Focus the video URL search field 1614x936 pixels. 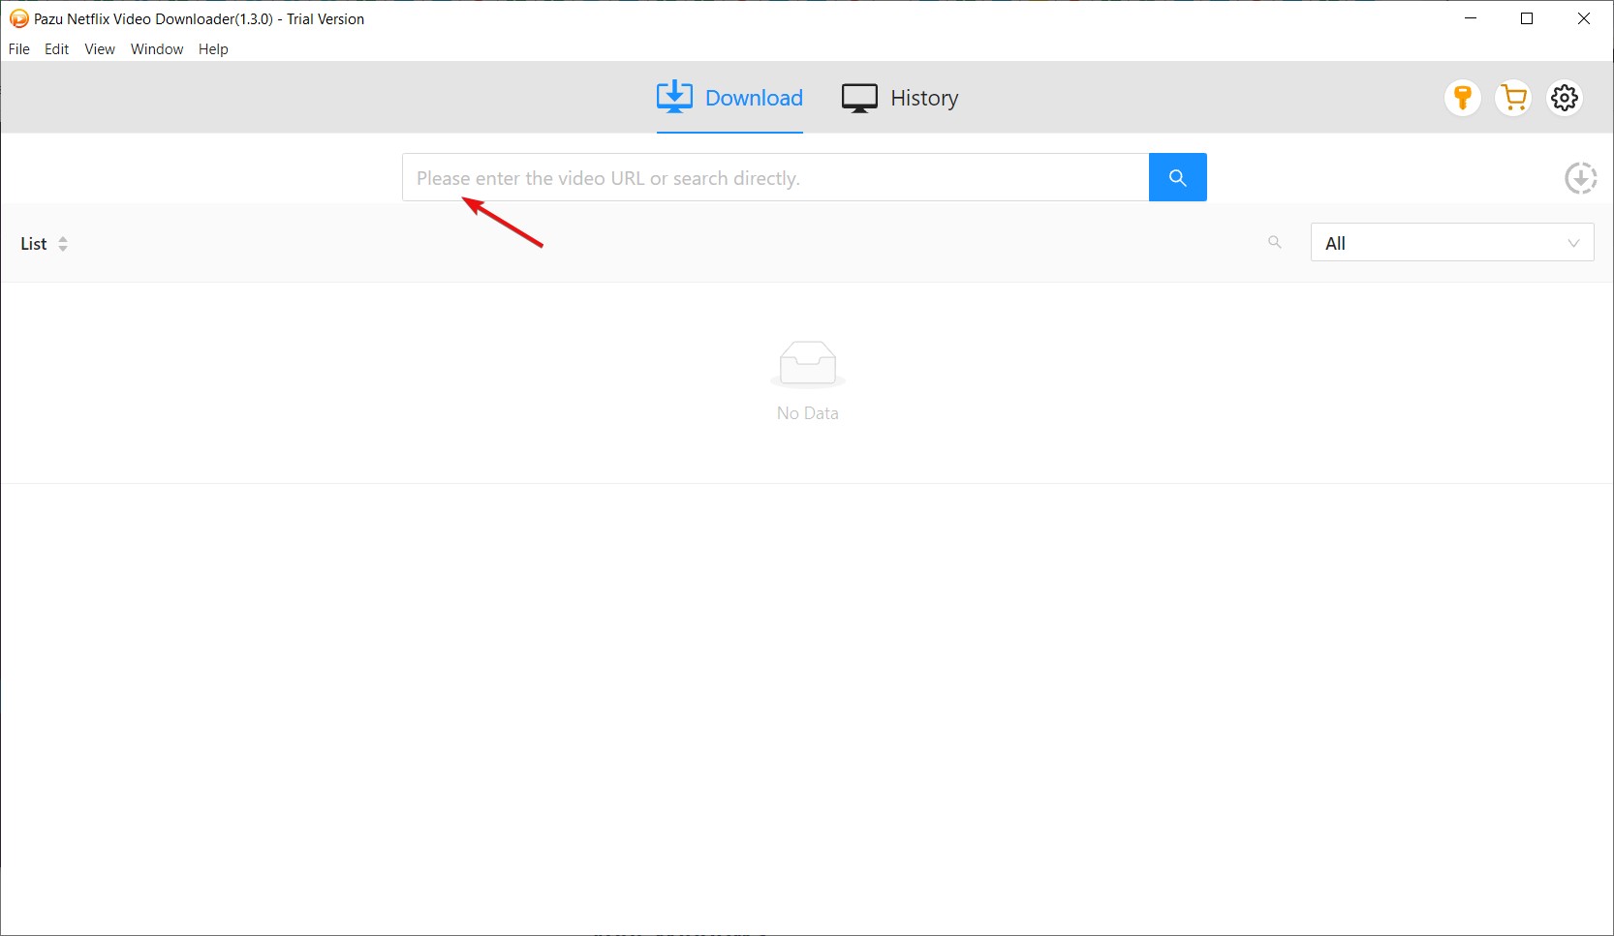775,177
